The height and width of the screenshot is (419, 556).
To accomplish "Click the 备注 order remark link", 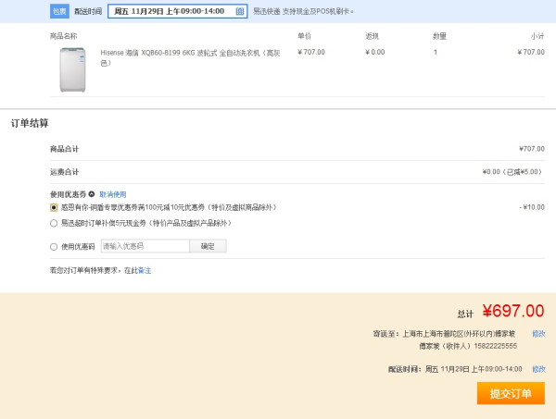I will pyautogui.click(x=145, y=271).
